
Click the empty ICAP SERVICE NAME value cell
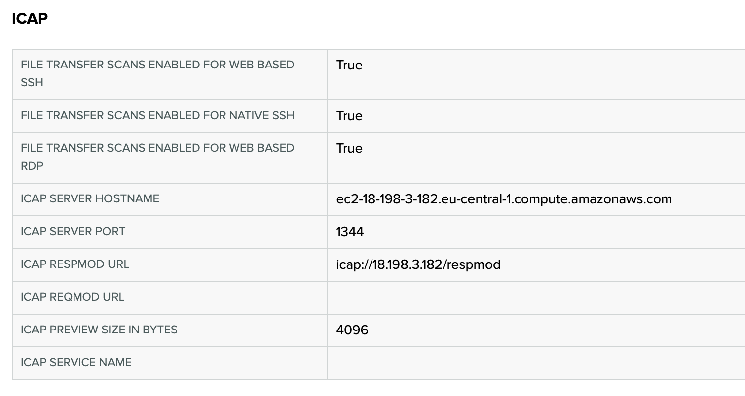pos(536,363)
